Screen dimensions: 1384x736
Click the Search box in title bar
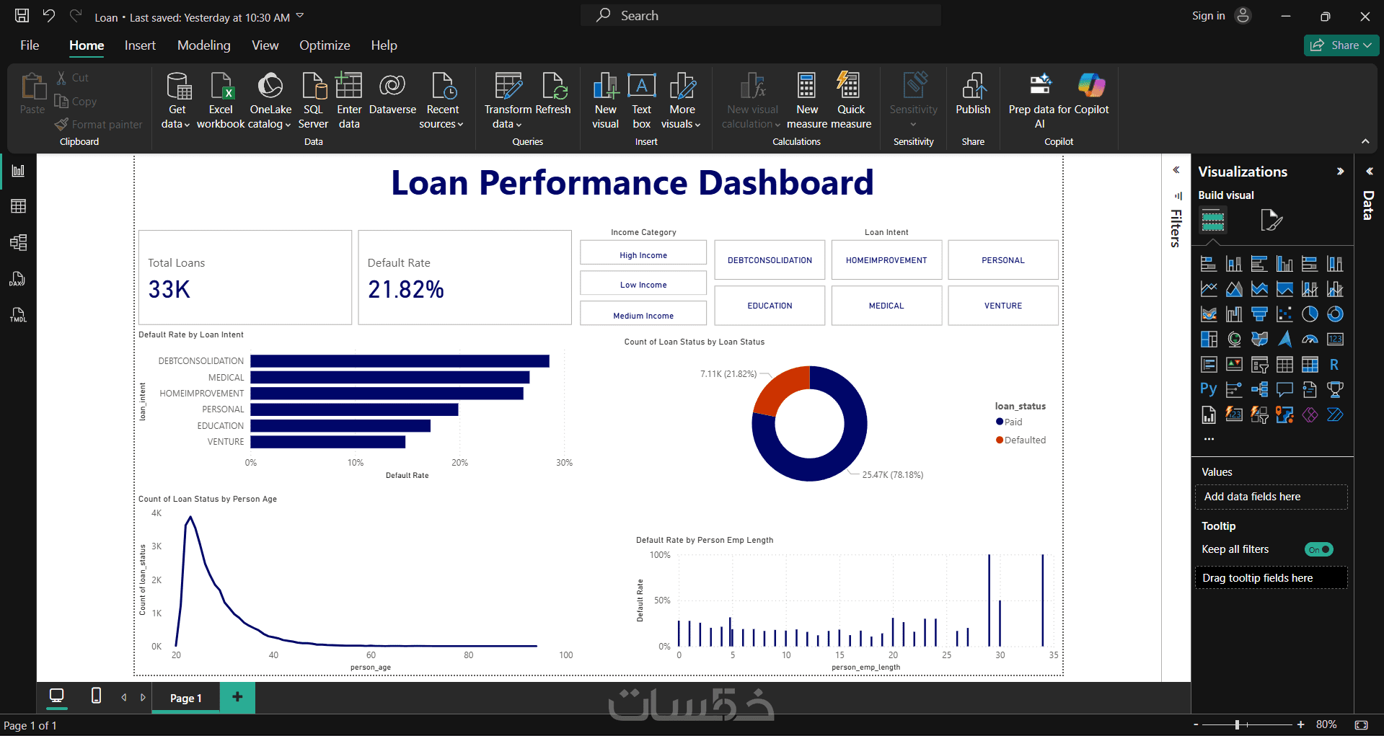pyautogui.click(x=761, y=16)
